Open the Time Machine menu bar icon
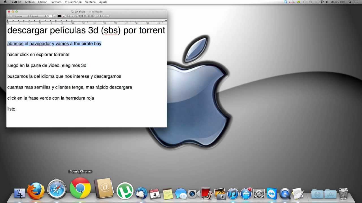This screenshot has width=362, height=203. [310, 2]
